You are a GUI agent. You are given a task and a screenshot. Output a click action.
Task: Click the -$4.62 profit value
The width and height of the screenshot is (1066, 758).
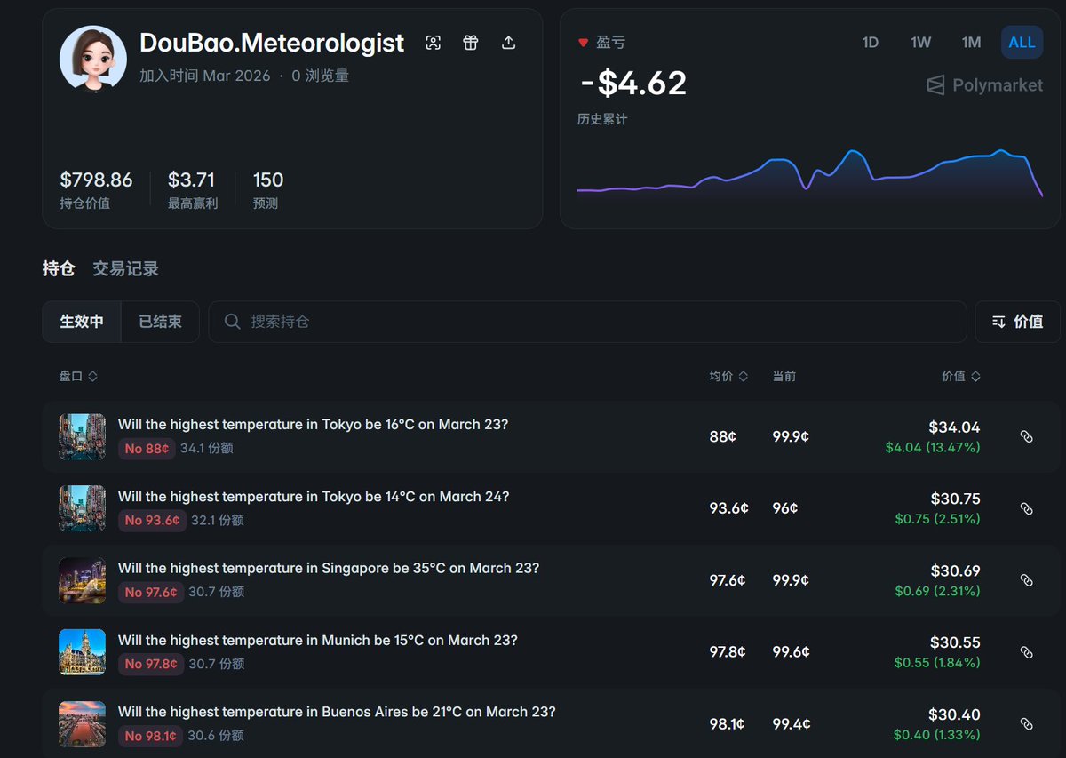coord(633,83)
